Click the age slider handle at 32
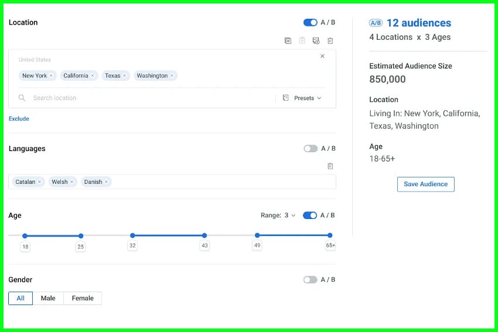This screenshot has height=332, width=498. click(x=132, y=235)
